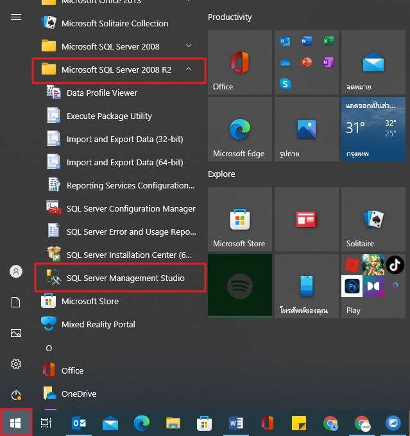This screenshot has height=436, width=410.
Task: Jump to the letter O section header
Action: pos(49,348)
